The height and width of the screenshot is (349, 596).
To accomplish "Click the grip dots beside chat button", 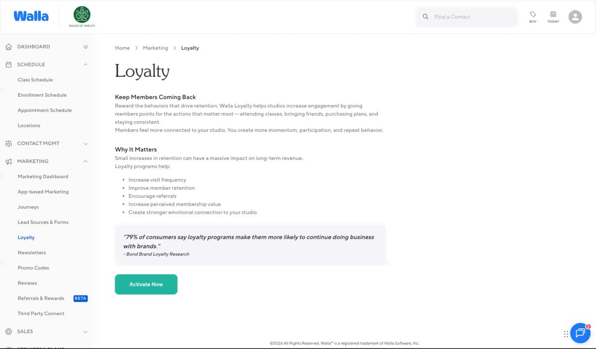I will [x=566, y=334].
